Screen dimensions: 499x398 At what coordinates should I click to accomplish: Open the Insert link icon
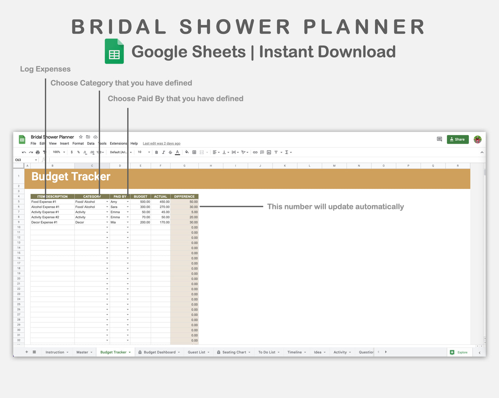255,152
